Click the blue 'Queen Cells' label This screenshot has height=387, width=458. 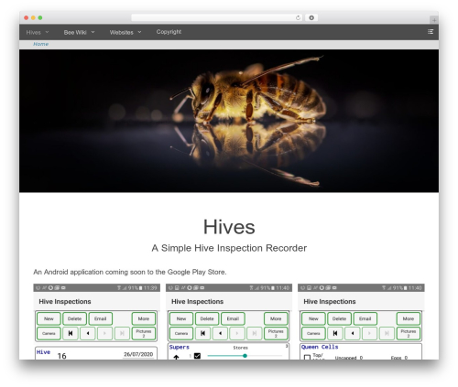tap(320, 347)
